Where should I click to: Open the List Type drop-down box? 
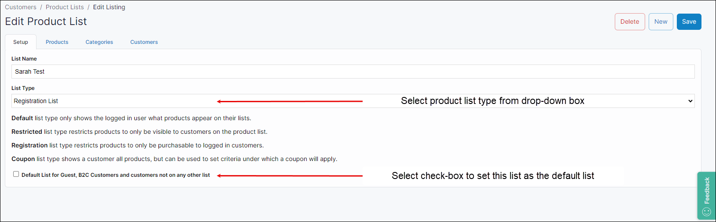coord(352,101)
